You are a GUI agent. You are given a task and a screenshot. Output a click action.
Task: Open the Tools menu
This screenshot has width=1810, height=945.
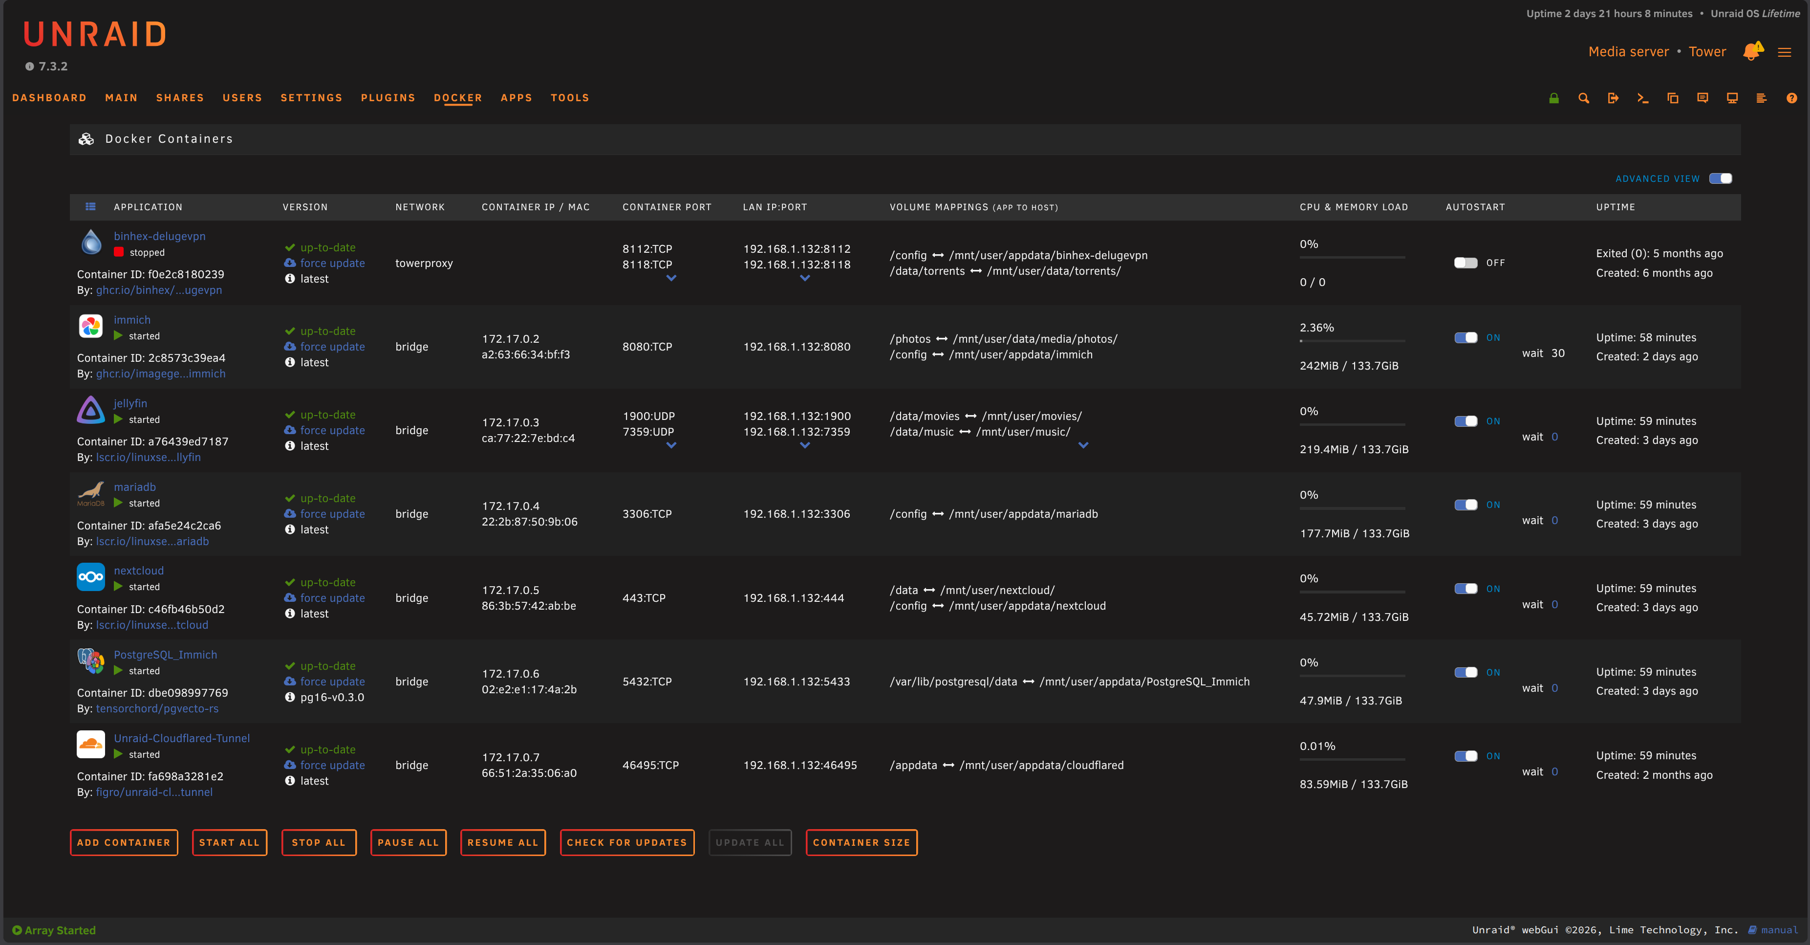(x=570, y=98)
